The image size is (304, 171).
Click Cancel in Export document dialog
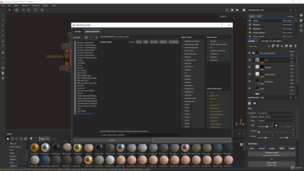(112, 140)
